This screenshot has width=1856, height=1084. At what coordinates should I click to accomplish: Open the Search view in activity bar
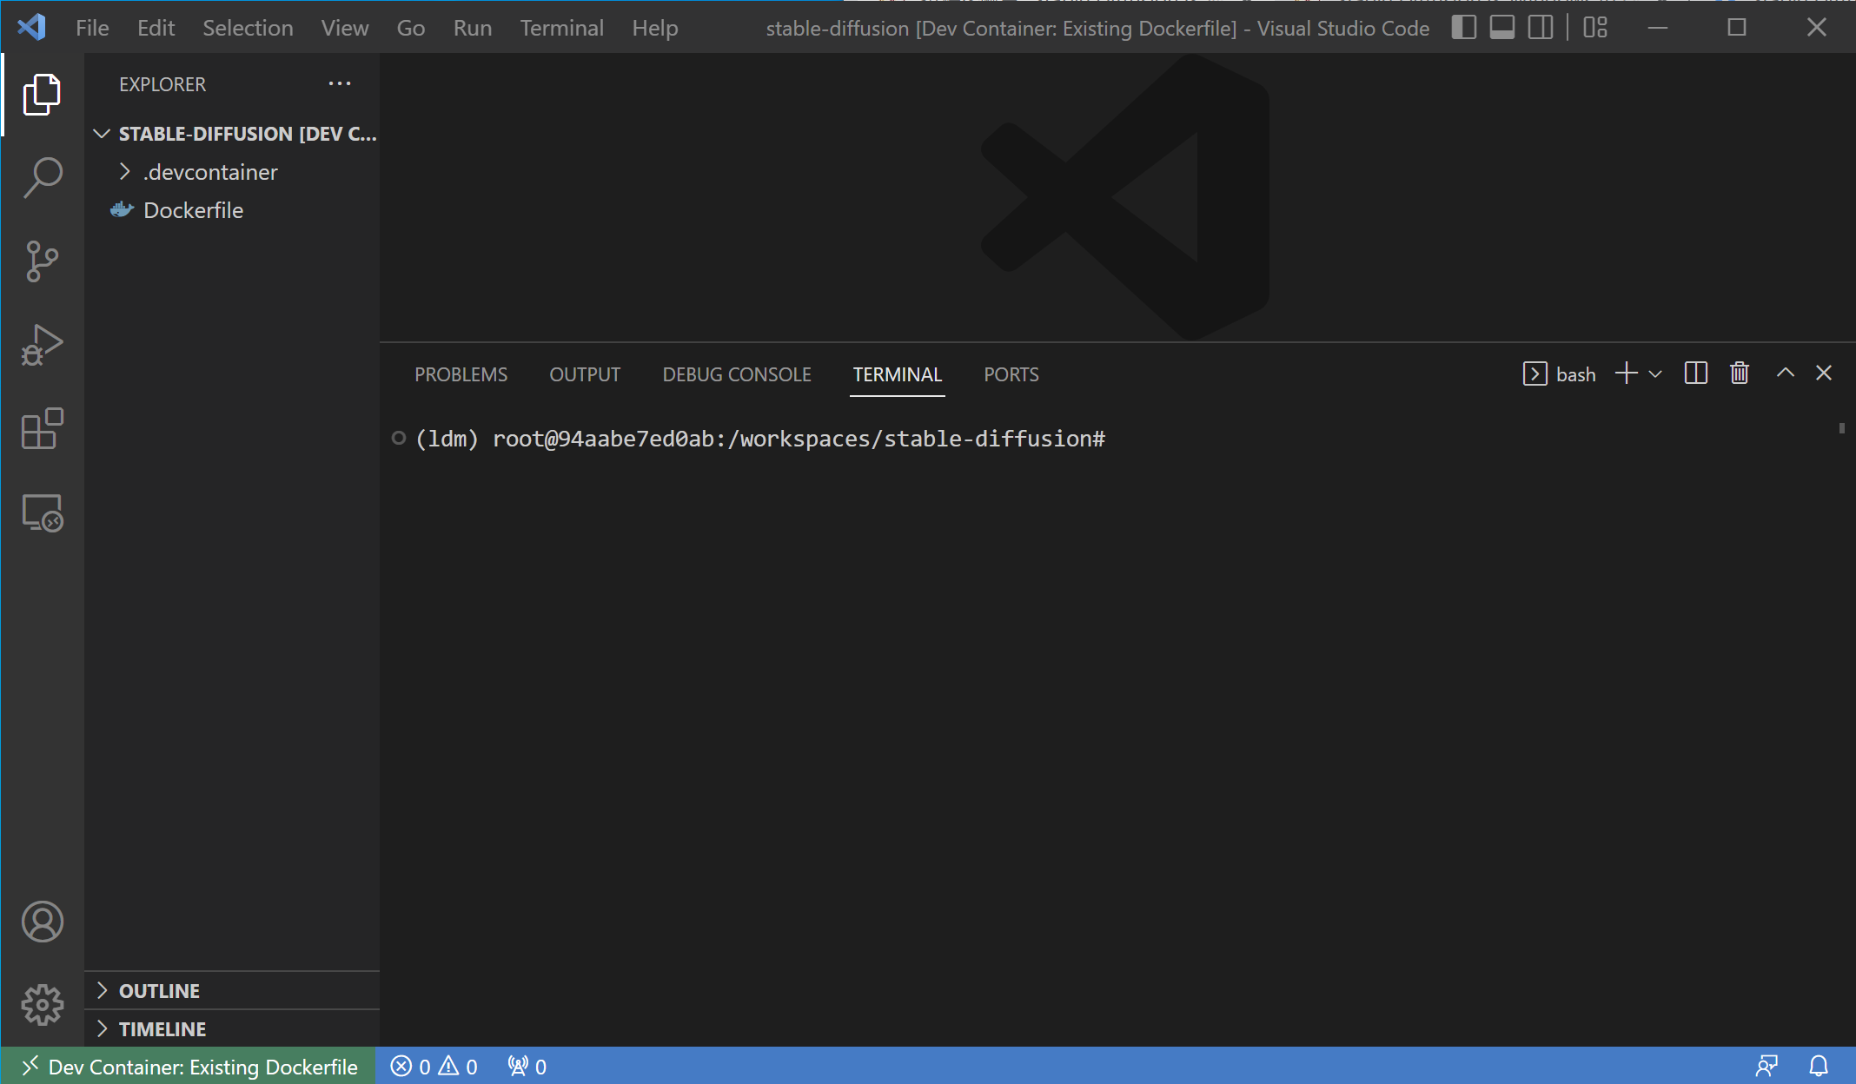coord(42,177)
